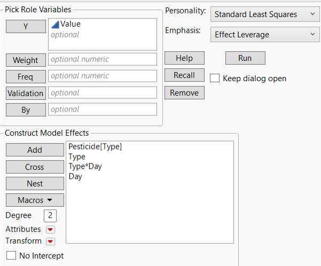
Task: Click the blue continuous icon beside Value
Action: [x=55, y=24]
